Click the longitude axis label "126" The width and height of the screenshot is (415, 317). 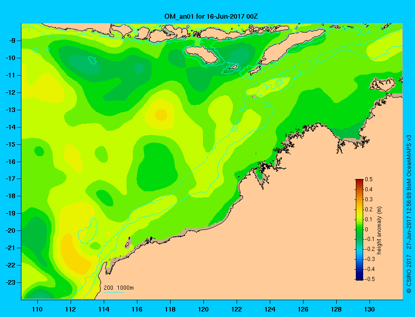tap(303, 309)
